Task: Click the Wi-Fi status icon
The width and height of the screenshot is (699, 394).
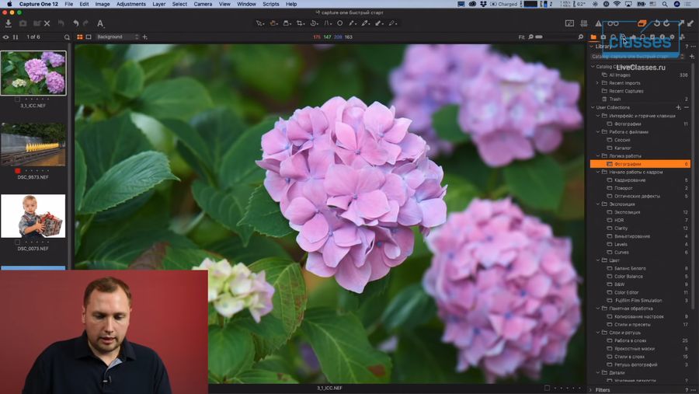Action: (617, 4)
